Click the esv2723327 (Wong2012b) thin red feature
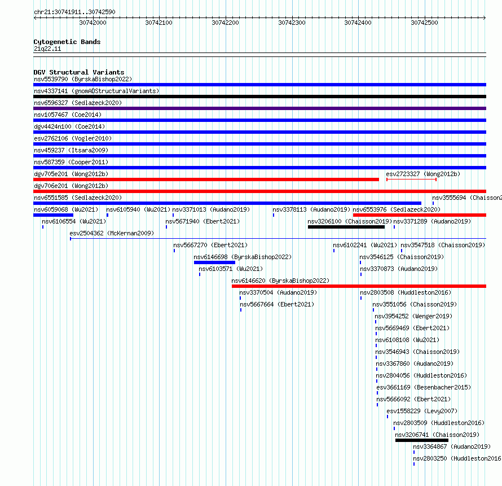 click(411, 179)
